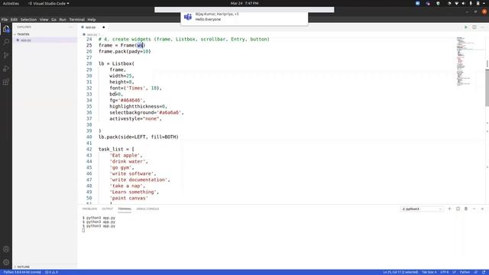Change Tab Size in status bar
This screenshot has height=275, width=489.
pyautogui.click(x=429, y=272)
